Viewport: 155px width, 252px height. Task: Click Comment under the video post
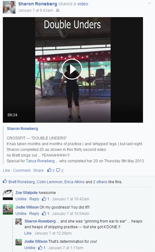(21, 170)
